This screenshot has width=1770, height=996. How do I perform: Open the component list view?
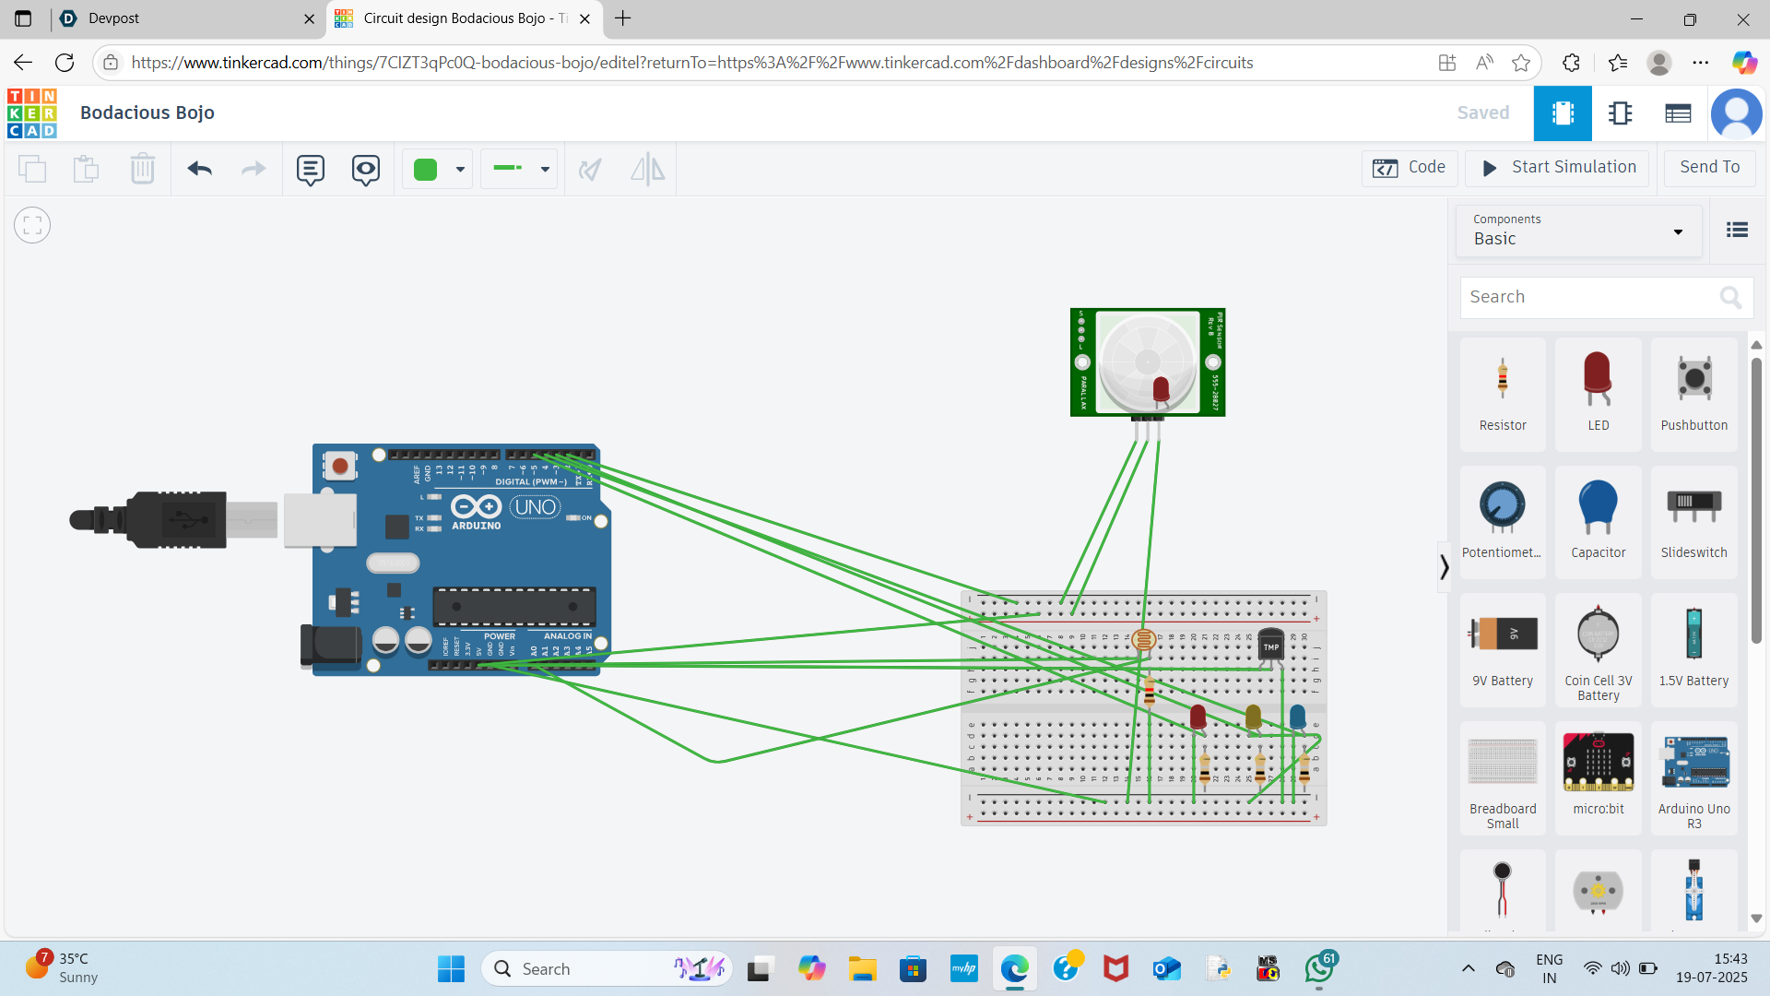(x=1678, y=113)
